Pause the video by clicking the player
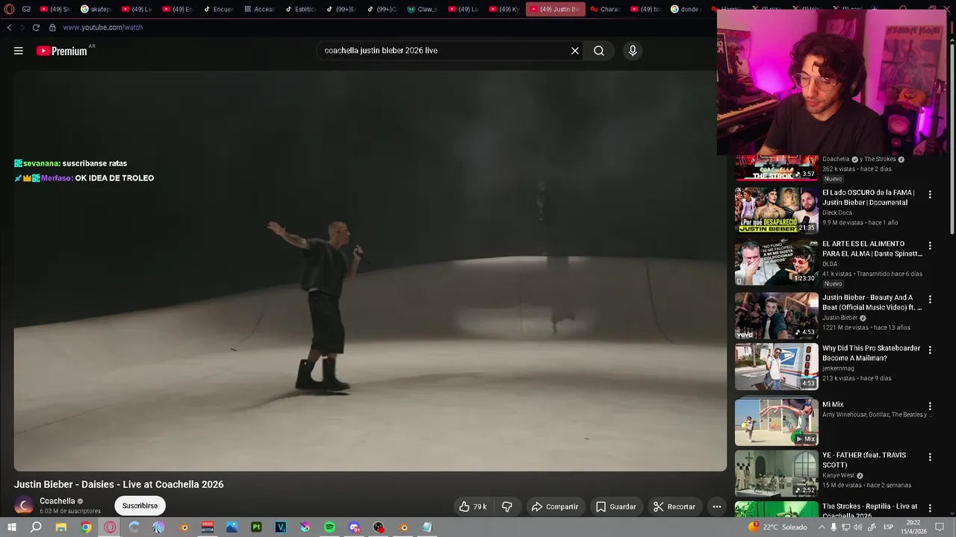This screenshot has height=537, width=956. tap(370, 271)
